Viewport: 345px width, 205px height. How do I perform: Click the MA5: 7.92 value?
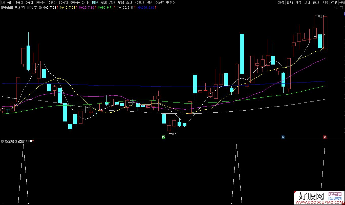pos(50,8)
